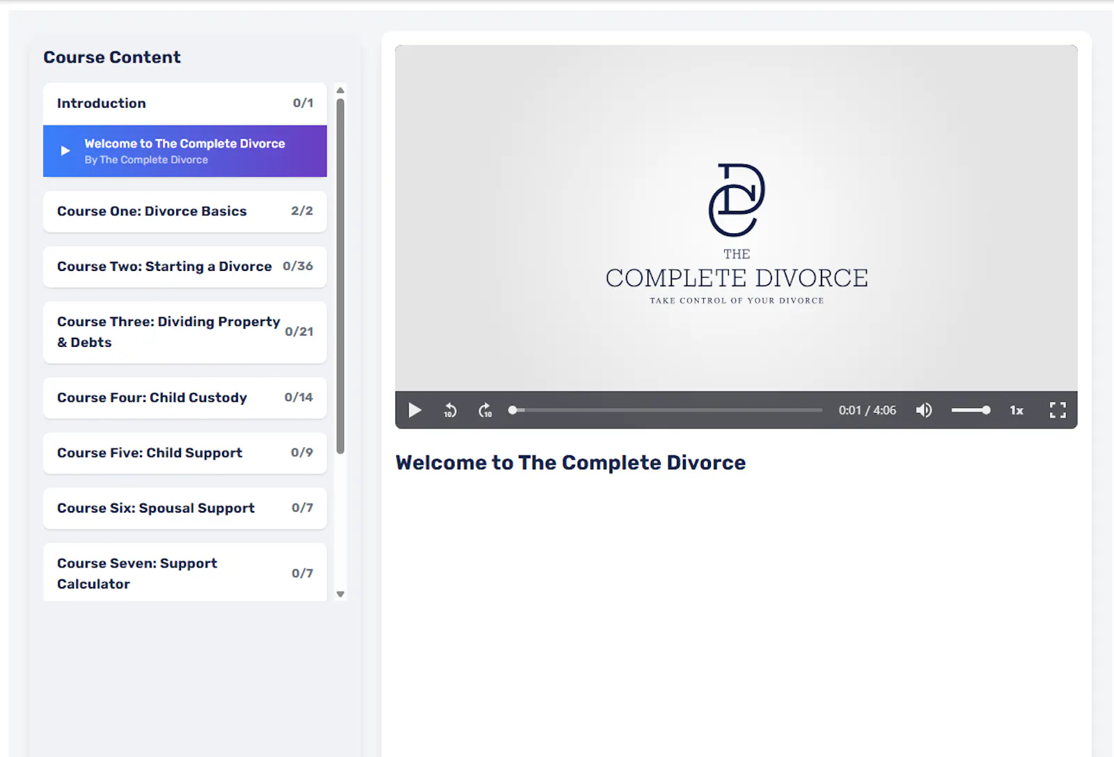1114x757 pixels.
Task: Click the Course Content heading
Action: (x=112, y=57)
